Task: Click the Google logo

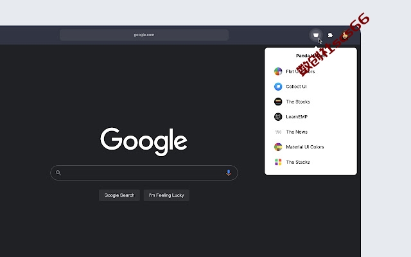Action: coord(144,141)
